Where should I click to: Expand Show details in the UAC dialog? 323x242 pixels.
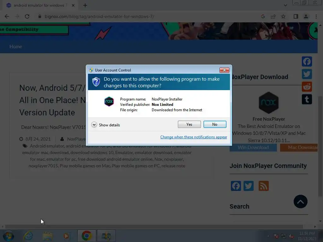(105, 125)
